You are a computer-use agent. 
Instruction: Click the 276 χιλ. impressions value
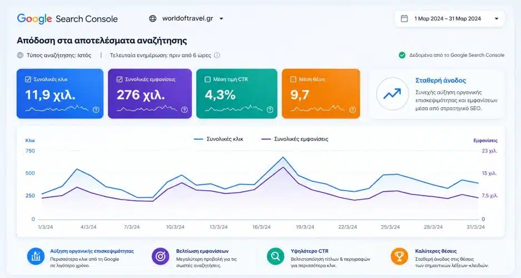(141, 95)
